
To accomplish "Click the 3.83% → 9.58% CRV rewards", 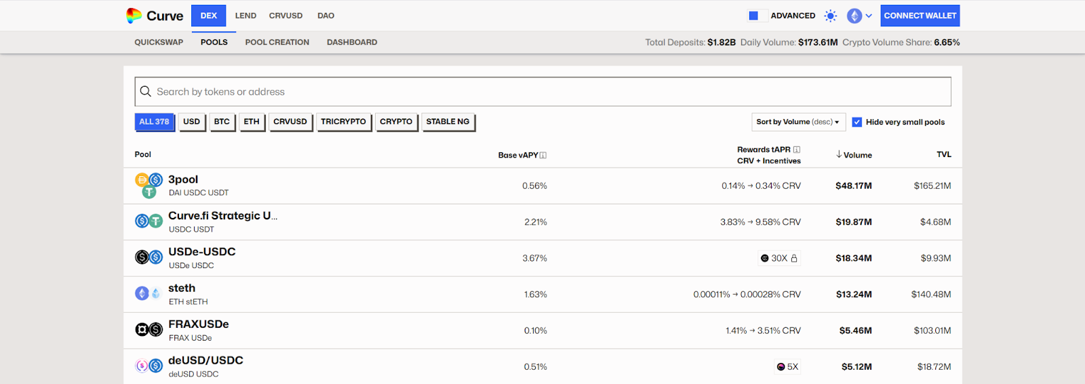I will (x=760, y=222).
